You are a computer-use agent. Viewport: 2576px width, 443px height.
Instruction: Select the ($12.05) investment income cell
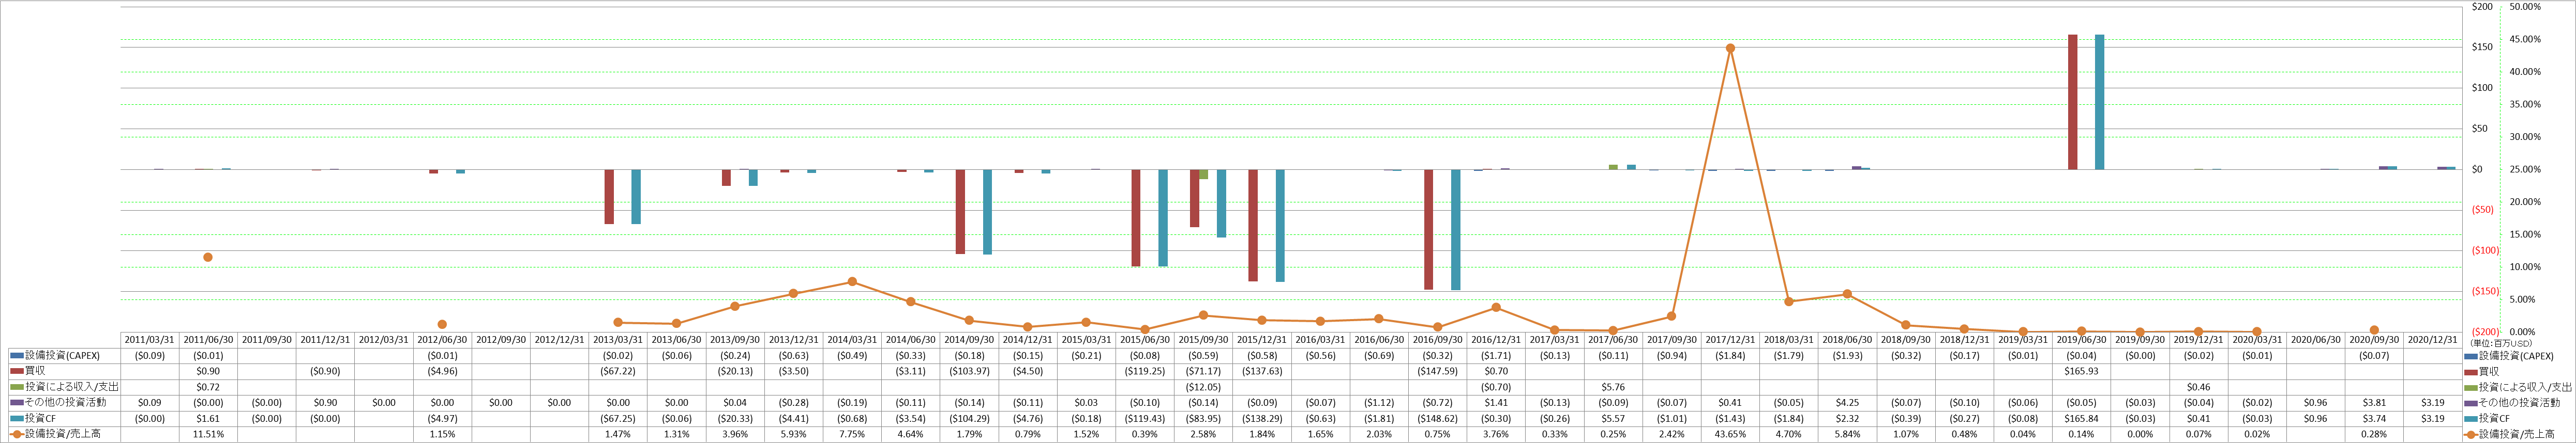tap(1203, 387)
